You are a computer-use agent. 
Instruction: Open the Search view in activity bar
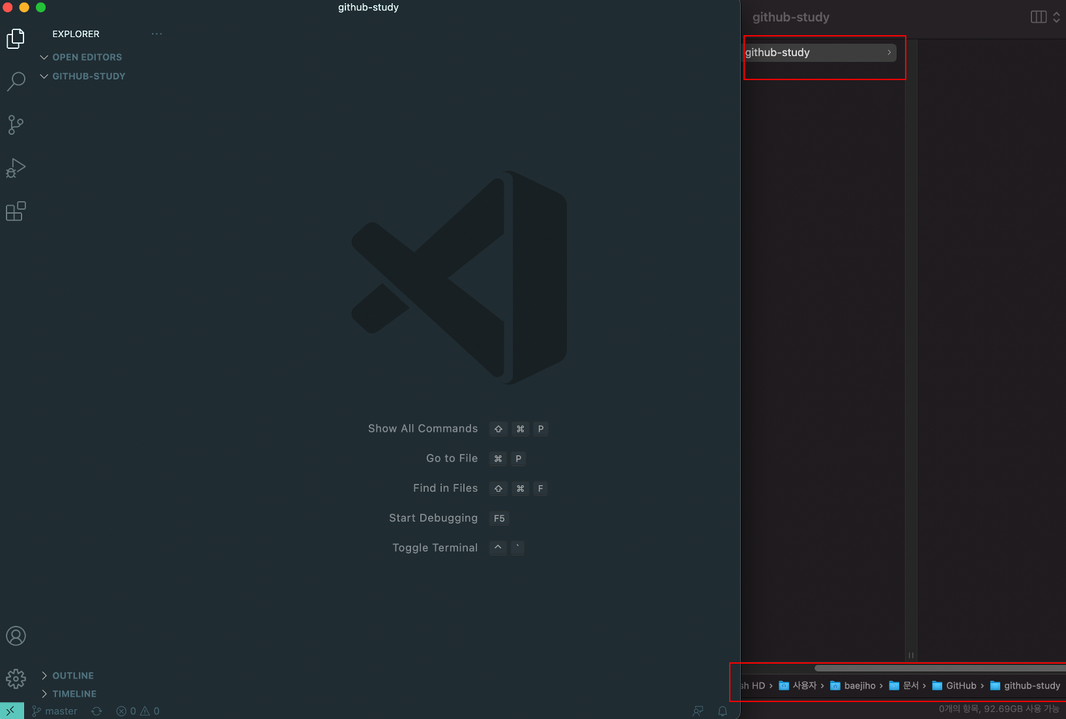(x=16, y=81)
